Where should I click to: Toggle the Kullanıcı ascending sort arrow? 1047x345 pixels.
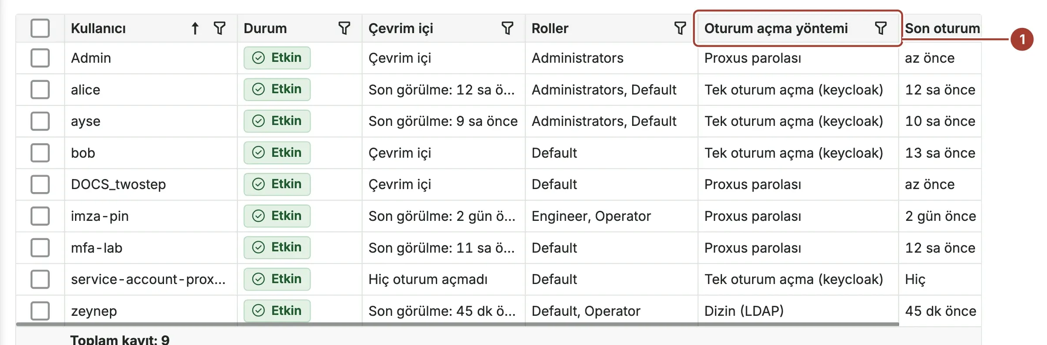[x=195, y=28]
